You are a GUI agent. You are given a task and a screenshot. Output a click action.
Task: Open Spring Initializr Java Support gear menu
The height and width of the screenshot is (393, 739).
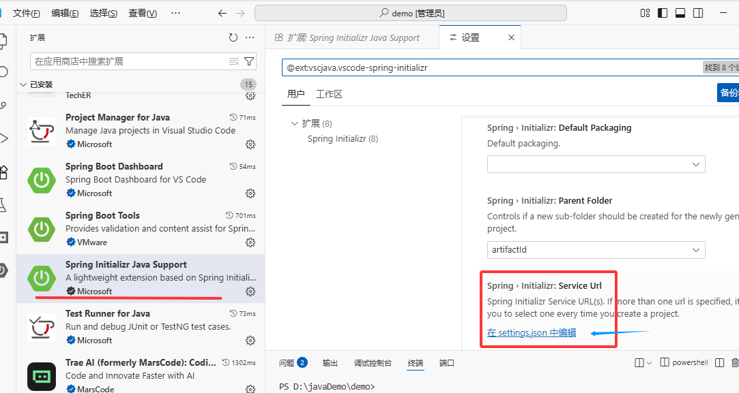[250, 292]
